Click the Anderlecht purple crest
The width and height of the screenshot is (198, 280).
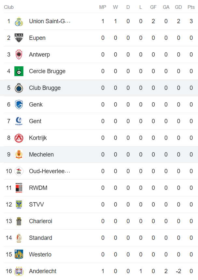pos(19,271)
